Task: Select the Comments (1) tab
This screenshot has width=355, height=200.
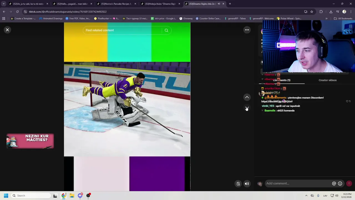Action: [282, 80]
